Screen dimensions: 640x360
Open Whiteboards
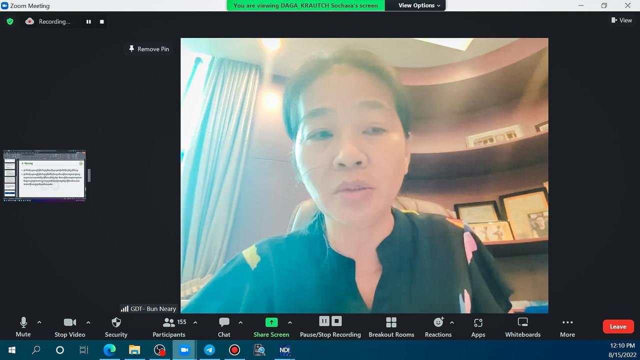pyautogui.click(x=522, y=327)
